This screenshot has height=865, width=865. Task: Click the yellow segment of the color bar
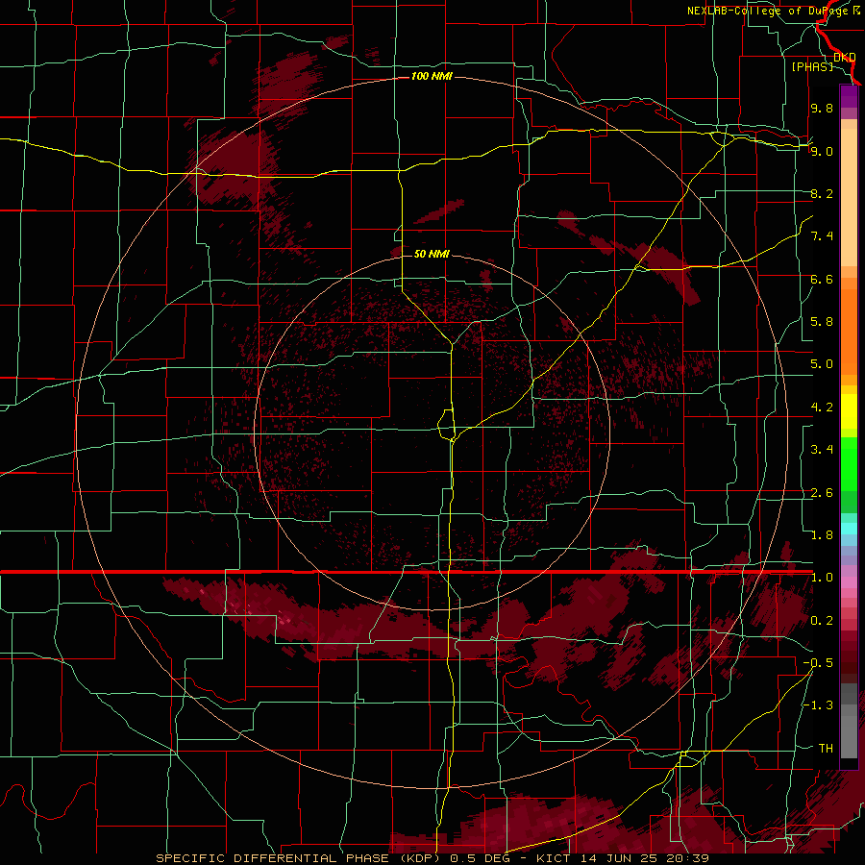[849, 411]
